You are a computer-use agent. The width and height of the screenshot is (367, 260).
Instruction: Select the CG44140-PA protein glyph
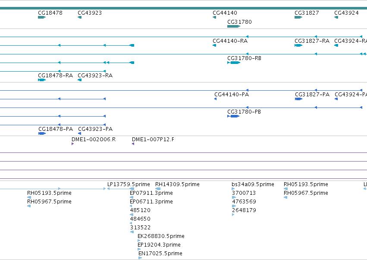pyautogui.click(x=215, y=99)
